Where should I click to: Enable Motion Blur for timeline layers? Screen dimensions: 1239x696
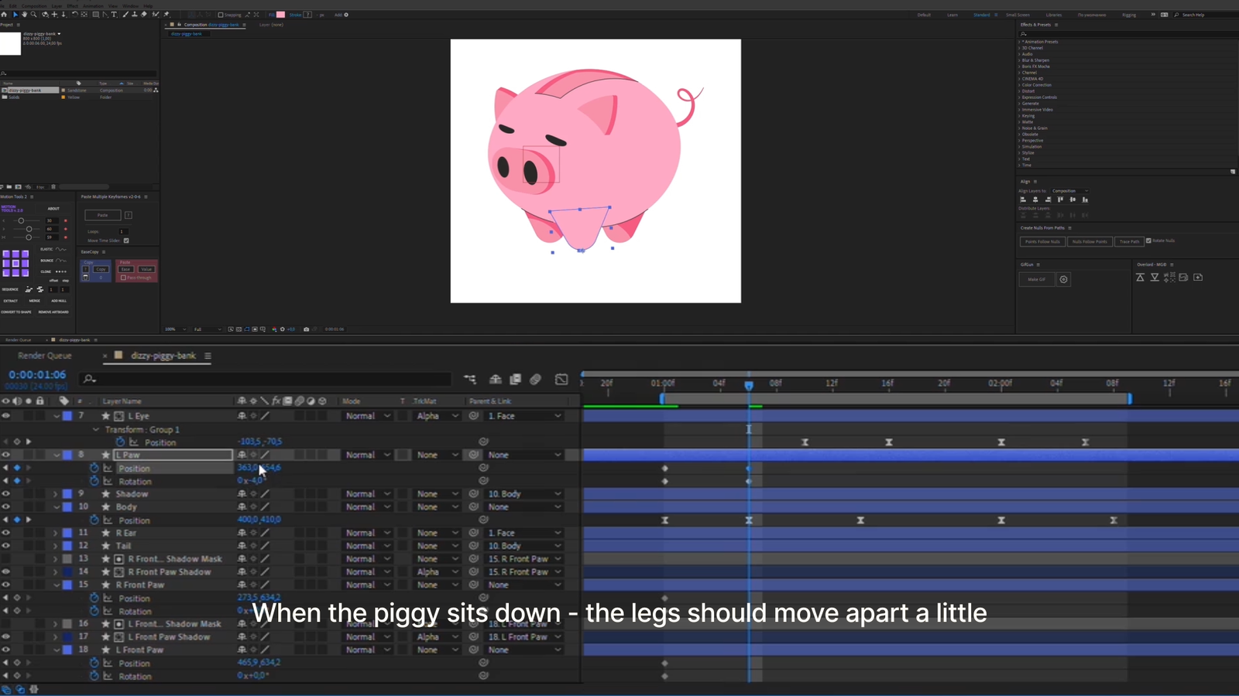[x=535, y=379]
